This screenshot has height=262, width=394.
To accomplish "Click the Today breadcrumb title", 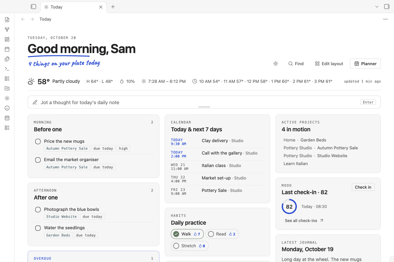I will pyautogui.click(x=45, y=19).
